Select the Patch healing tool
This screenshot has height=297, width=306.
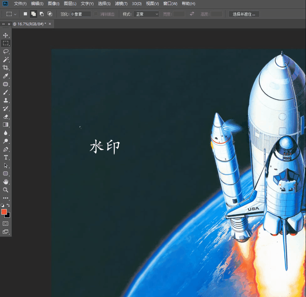point(6,84)
